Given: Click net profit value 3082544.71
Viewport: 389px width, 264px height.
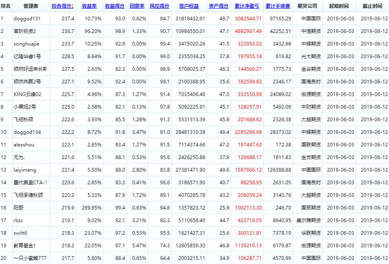Looking at the screenshot, I should 248,19.
